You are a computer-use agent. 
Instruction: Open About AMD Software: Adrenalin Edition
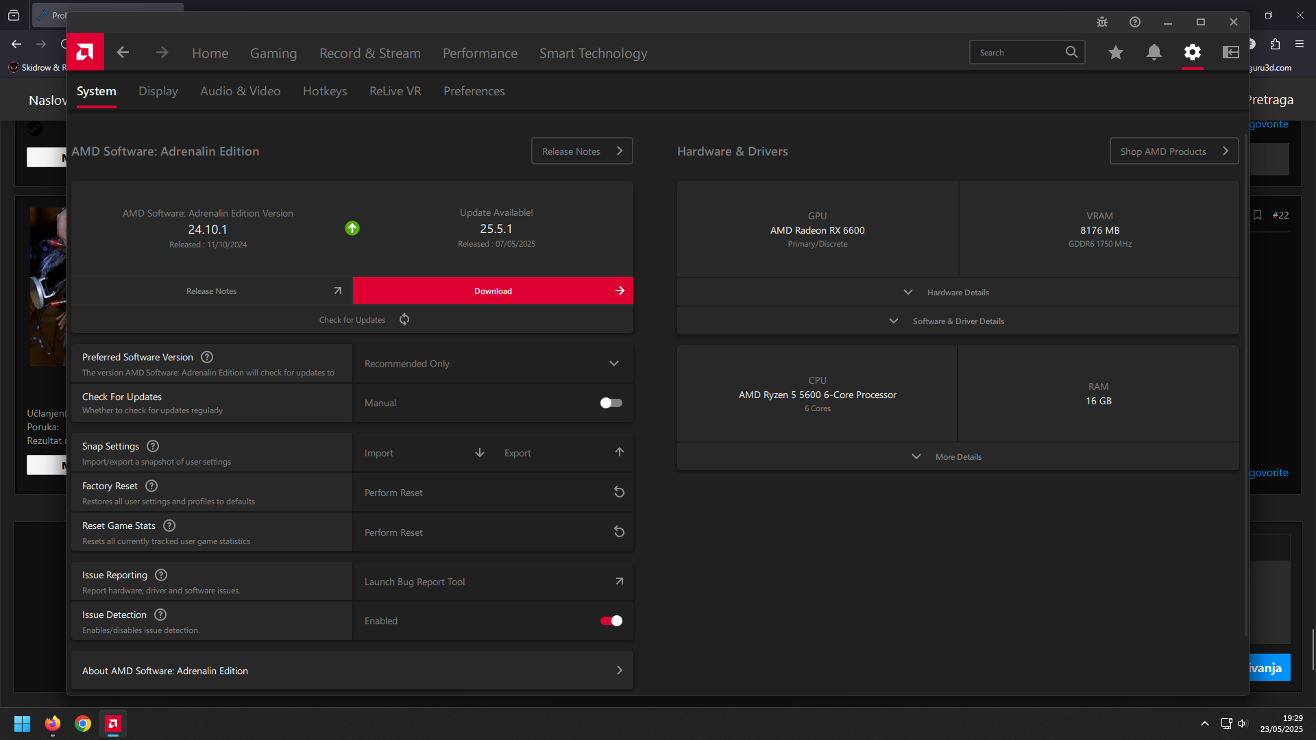[352, 671]
